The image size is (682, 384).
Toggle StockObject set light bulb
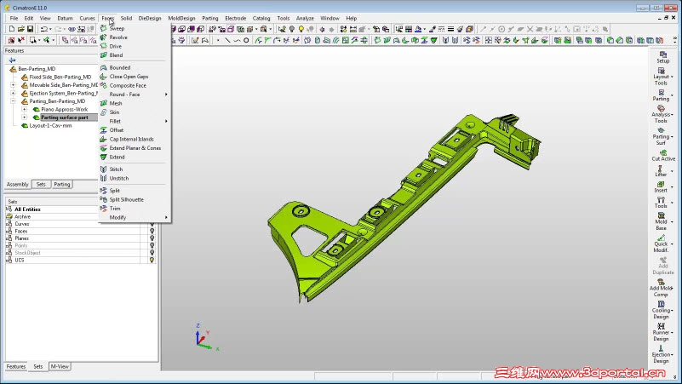click(x=152, y=253)
